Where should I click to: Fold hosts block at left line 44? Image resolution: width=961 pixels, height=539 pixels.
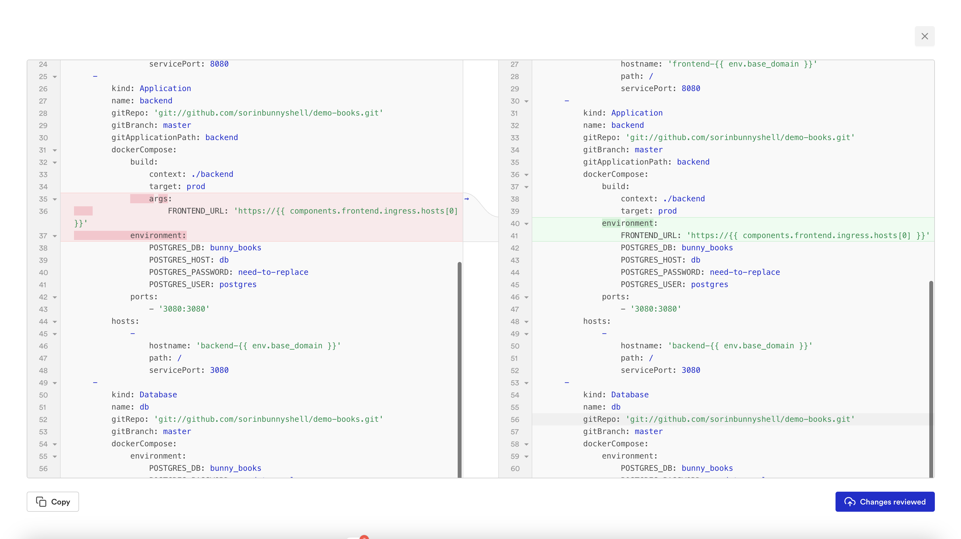point(55,322)
